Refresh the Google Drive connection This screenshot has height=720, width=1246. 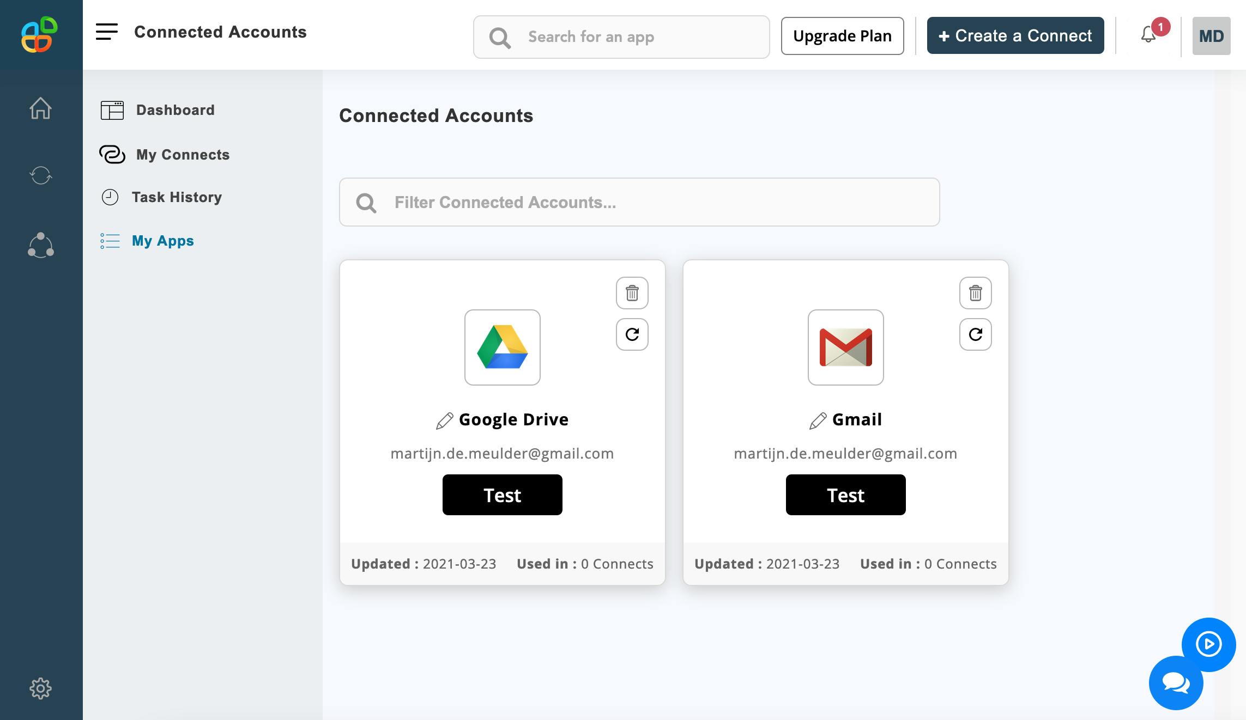coord(632,334)
